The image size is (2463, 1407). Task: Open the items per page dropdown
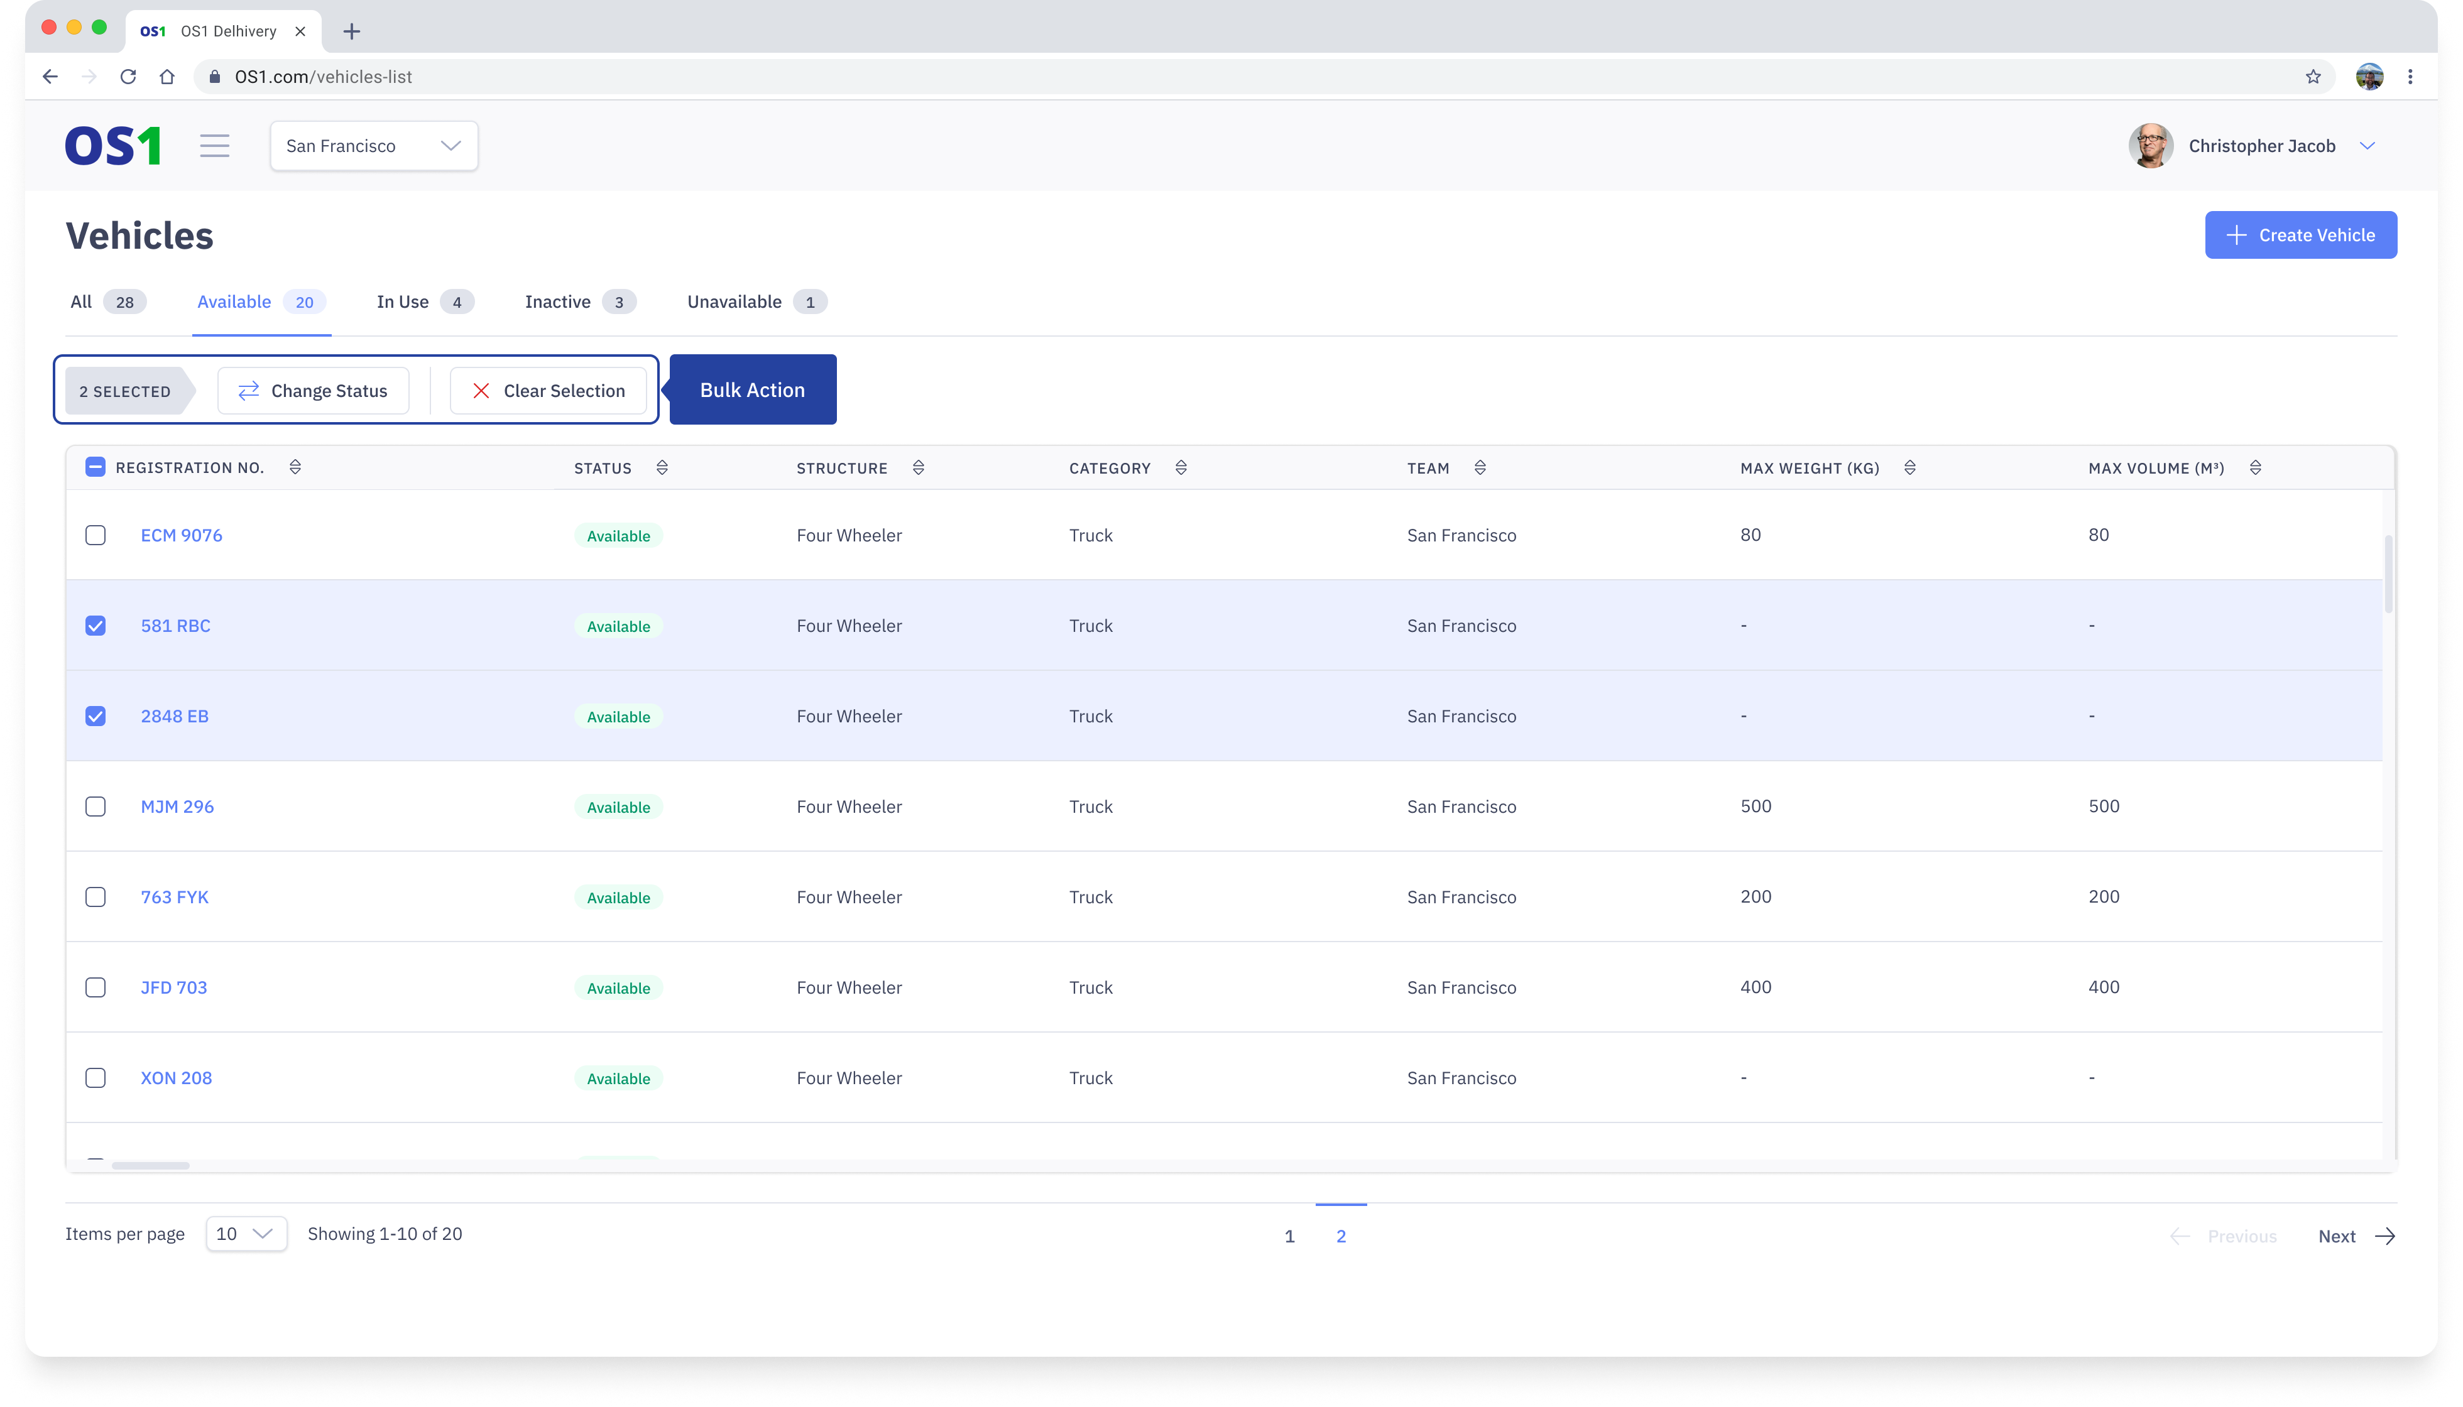[x=246, y=1234]
